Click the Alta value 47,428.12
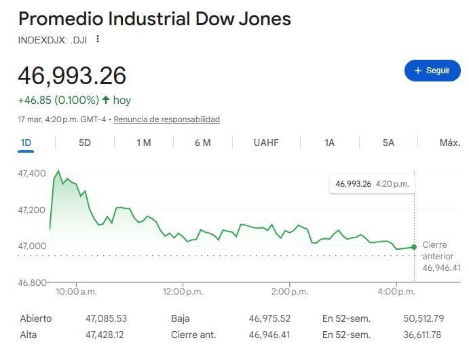This screenshot has height=357, width=469. (x=106, y=335)
